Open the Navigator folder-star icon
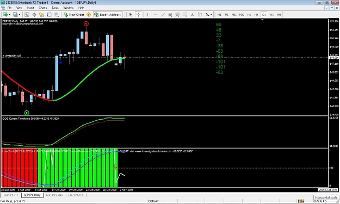 [x=42, y=15]
